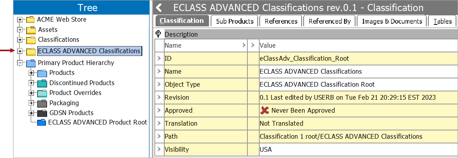Expand the Assets tree node
This screenshot has height=158, width=458.
tap(20, 30)
